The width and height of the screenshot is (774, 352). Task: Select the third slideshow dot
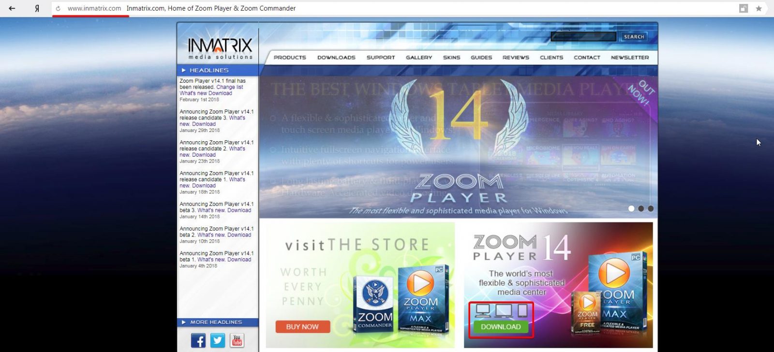click(651, 208)
